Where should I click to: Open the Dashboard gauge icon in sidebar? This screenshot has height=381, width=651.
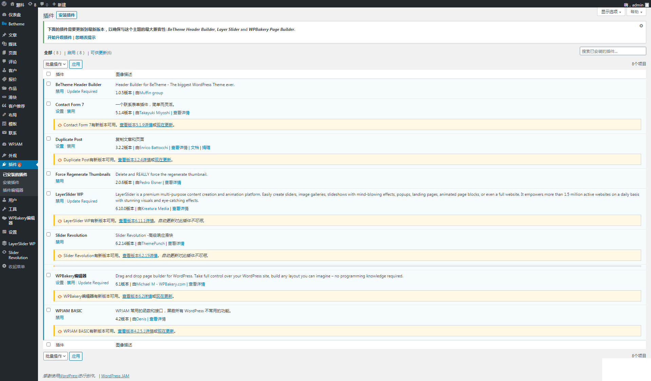4,15
